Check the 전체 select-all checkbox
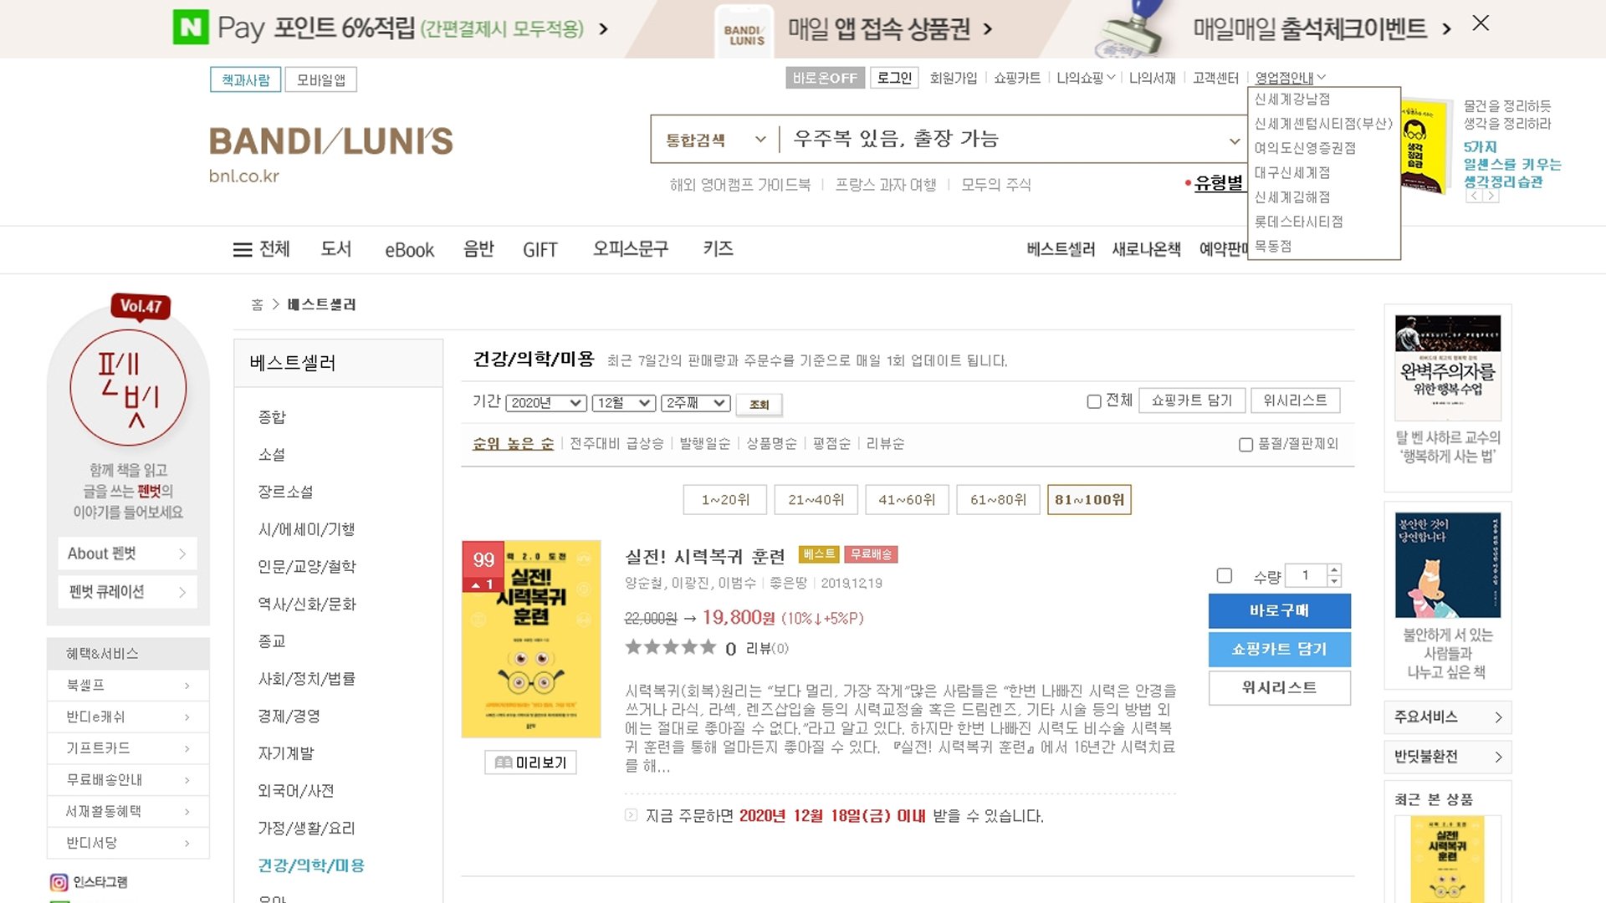Screen dimensions: 1606x903 1093,401
